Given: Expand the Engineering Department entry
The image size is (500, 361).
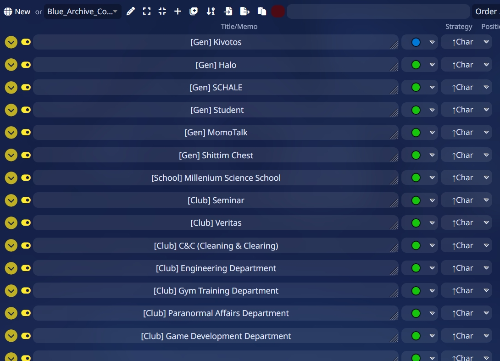Looking at the screenshot, I should 11,268.
